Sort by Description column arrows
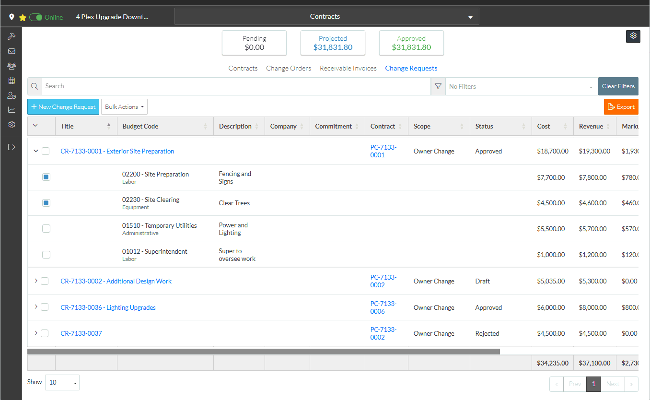Viewport: 650px width, 400px height. 257,126
